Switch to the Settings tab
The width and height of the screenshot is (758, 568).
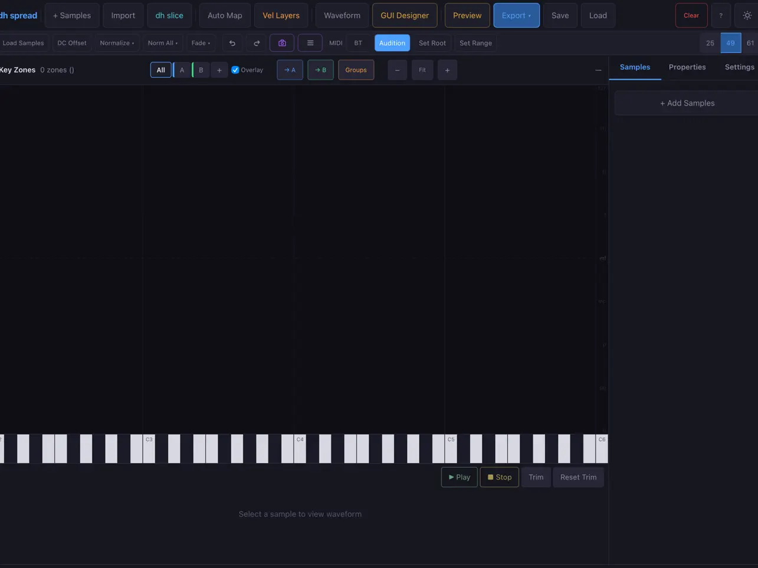(739, 67)
